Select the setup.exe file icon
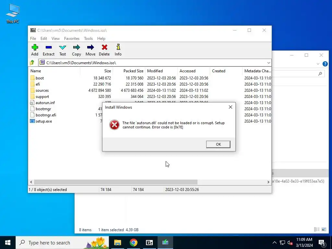This screenshot has height=249, width=332. pos(32,121)
